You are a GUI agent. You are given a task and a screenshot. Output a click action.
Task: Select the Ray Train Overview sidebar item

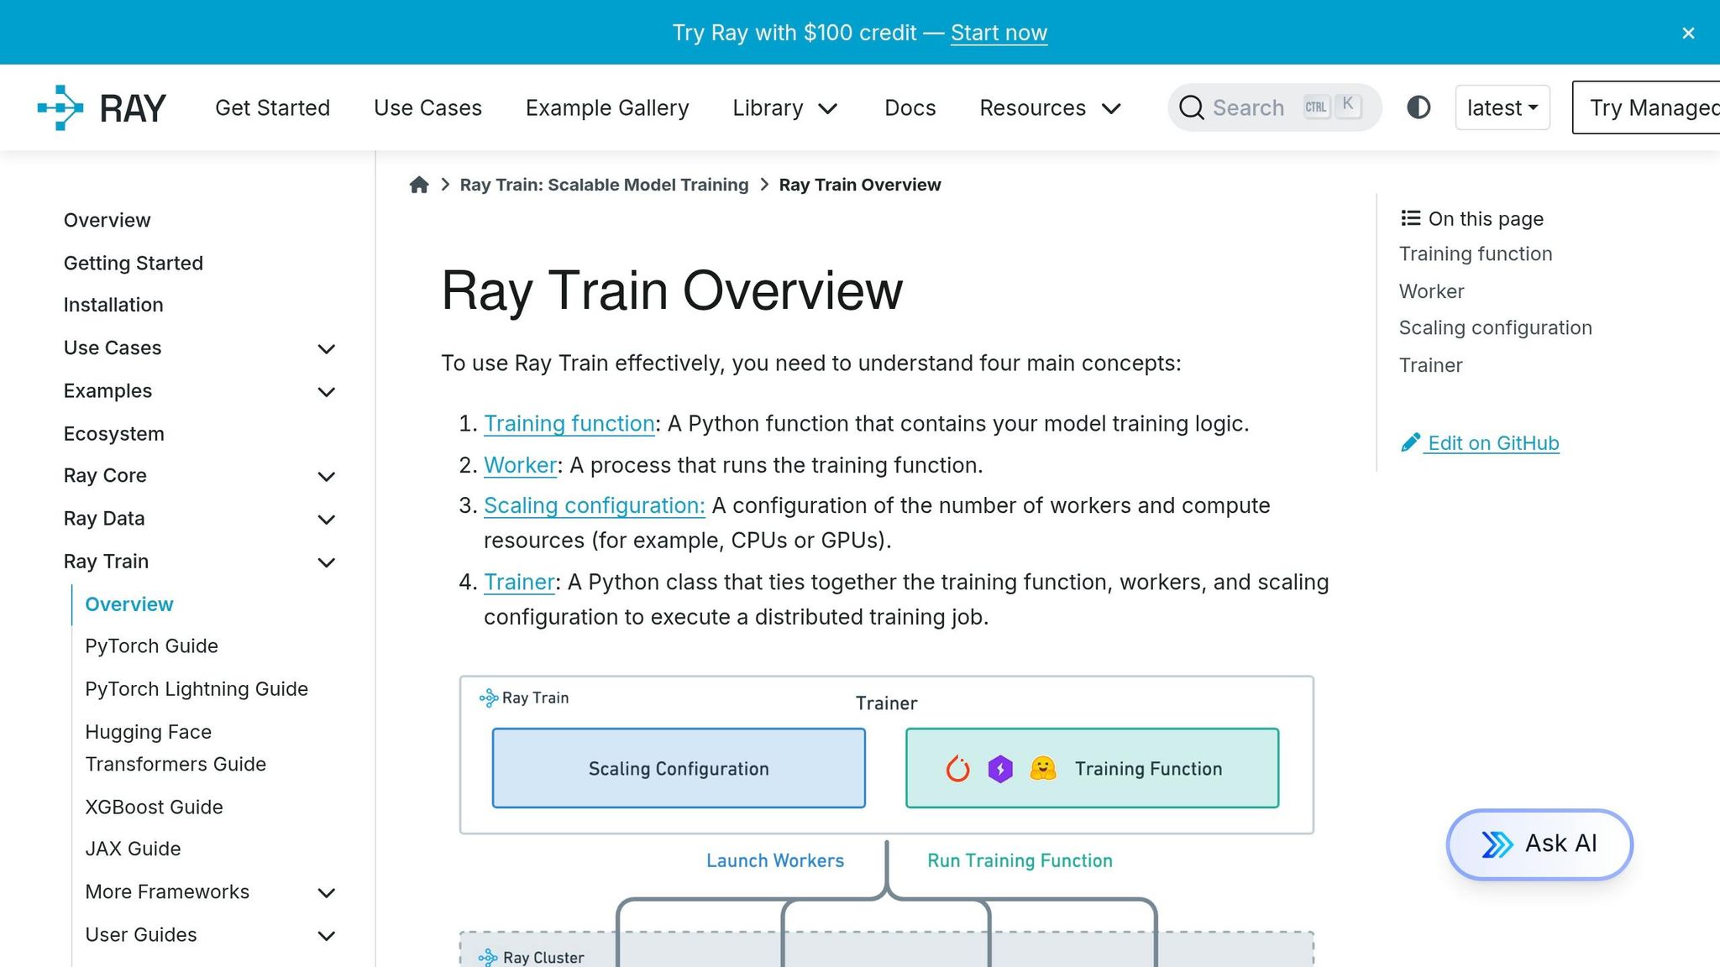click(x=128, y=604)
